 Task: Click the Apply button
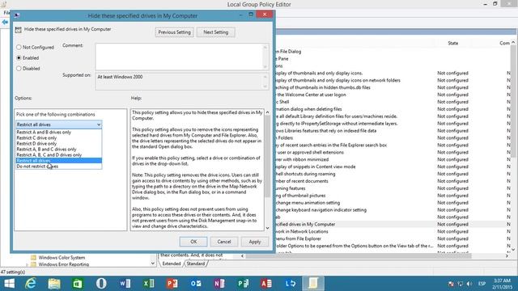(x=255, y=242)
